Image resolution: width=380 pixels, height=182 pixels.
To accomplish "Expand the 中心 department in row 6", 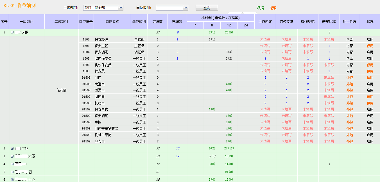I will click(12, 179).
